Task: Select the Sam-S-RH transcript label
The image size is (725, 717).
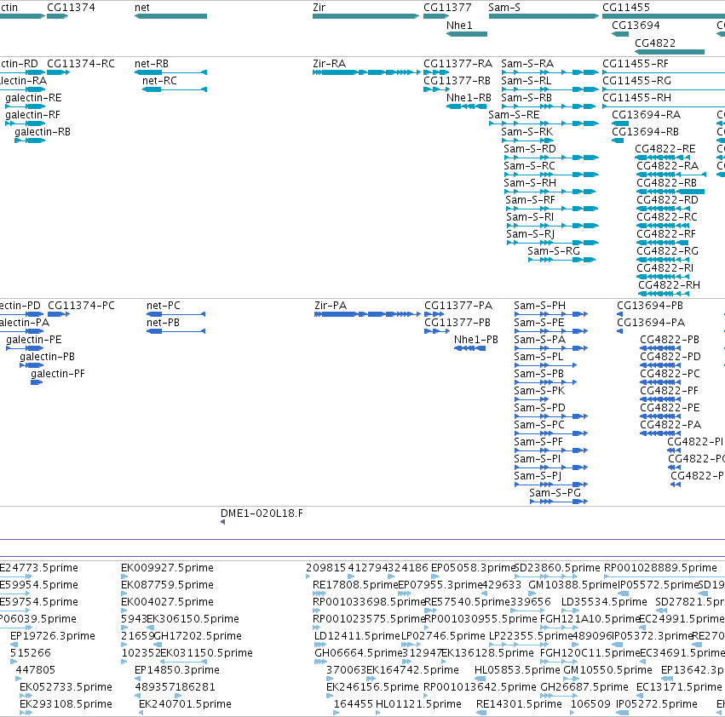Action: coord(530,183)
